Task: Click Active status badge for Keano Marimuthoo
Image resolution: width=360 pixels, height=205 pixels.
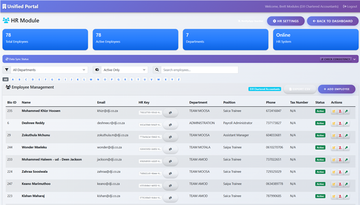Action: pyautogui.click(x=320, y=184)
